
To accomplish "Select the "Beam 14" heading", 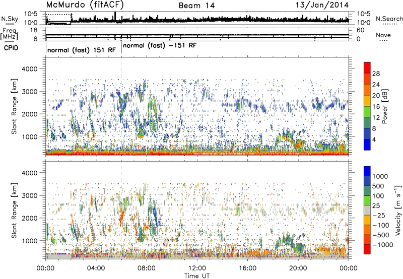I will 196,6.
